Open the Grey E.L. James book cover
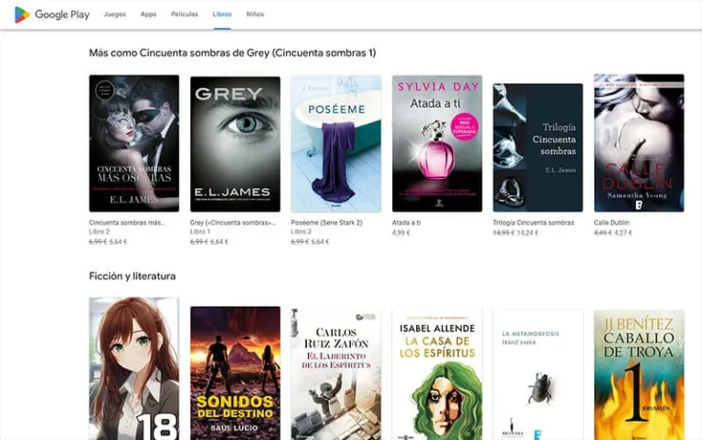 235,144
